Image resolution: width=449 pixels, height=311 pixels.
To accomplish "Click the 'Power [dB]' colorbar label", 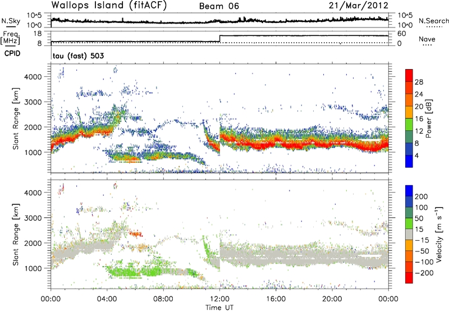I will [x=429, y=118].
